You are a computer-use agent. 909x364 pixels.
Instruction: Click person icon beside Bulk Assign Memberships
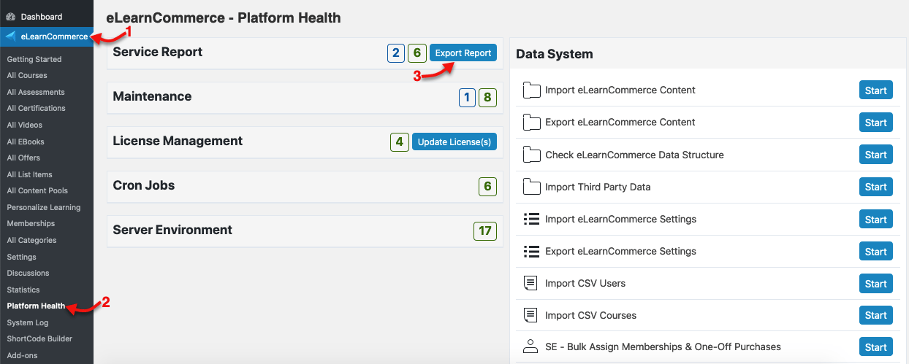pos(531,346)
